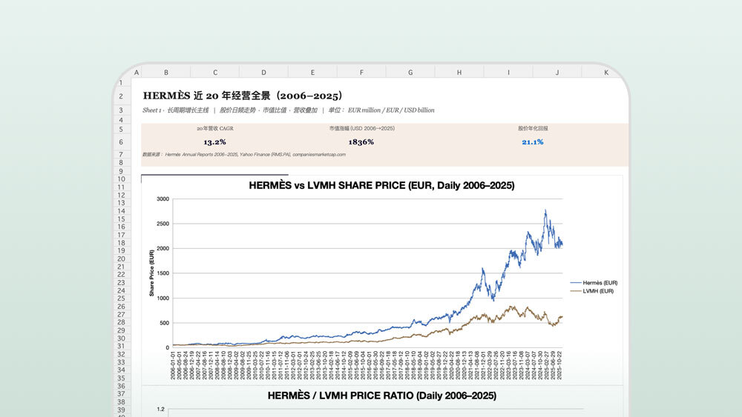Viewport: 742px width, 417px height.
Task: Select row 37 header
Action: [x=121, y=394]
